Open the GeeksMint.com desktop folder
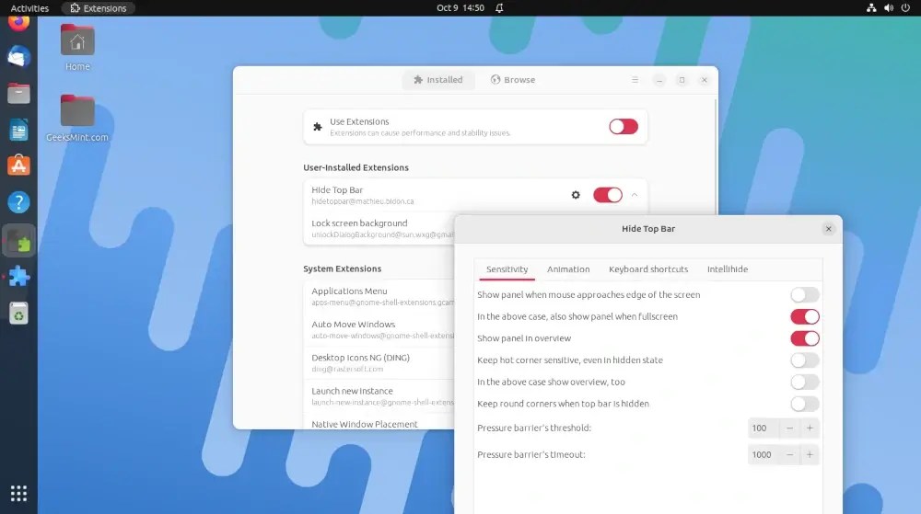 pyautogui.click(x=77, y=118)
